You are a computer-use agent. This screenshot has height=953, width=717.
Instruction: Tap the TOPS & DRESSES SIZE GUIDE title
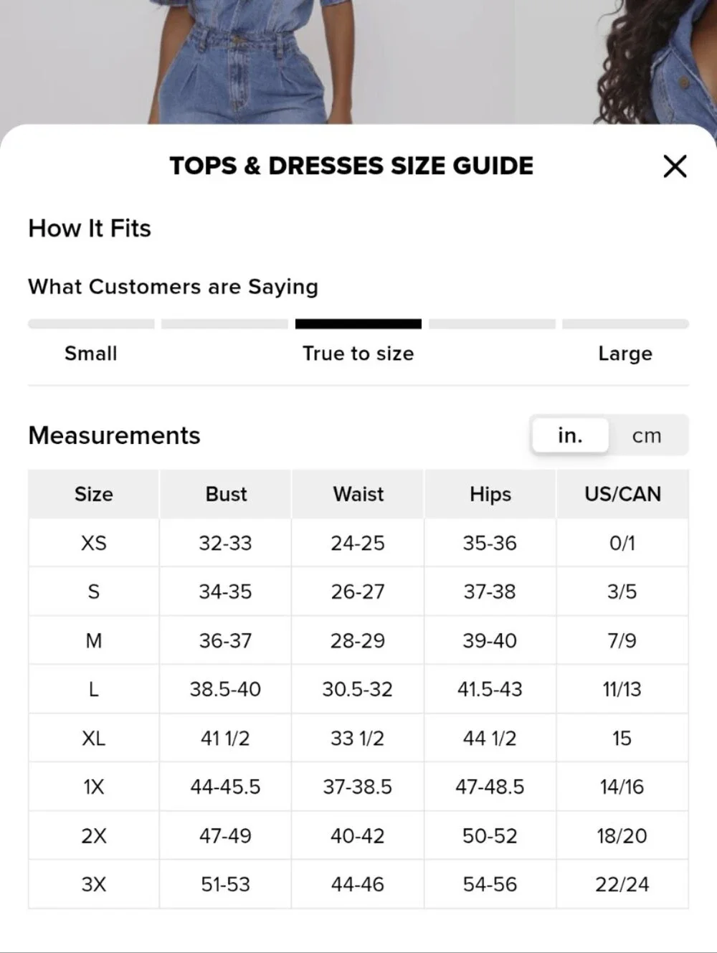[x=351, y=166]
